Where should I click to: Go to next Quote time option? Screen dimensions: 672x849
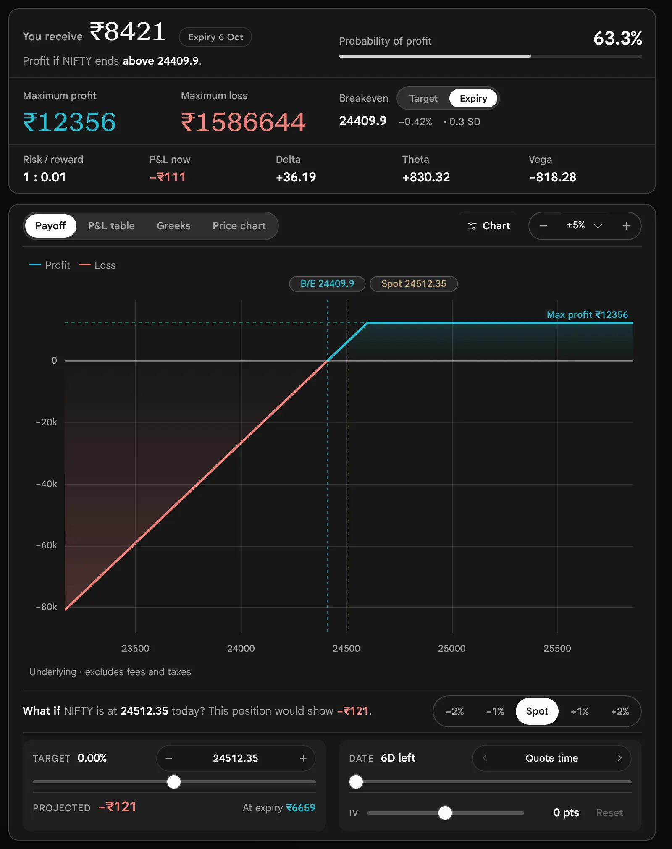(619, 758)
